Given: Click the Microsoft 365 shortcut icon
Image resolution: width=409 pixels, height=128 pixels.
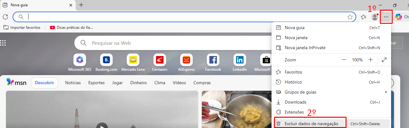Looking at the screenshot, I should pos(79,60).
